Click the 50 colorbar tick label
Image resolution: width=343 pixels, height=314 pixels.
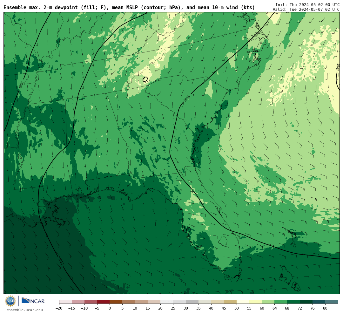237,308
